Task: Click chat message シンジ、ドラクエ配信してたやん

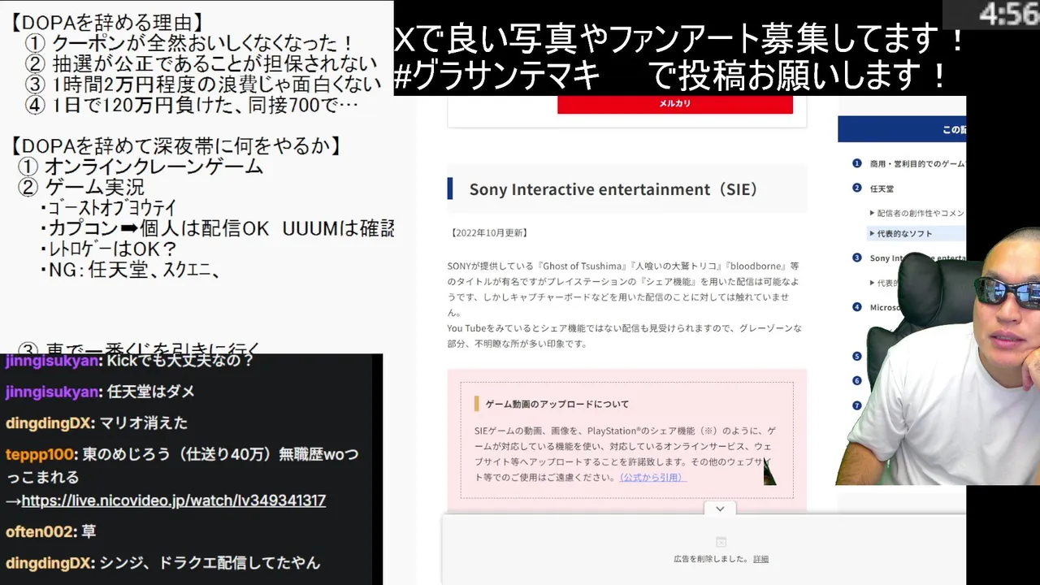Action: click(x=210, y=562)
